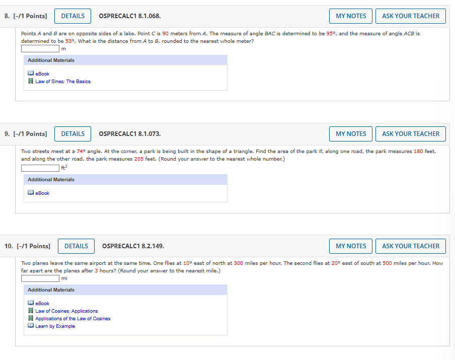The image size is (455, 360).
Task: Open MY NOTES for question 9
Action: (351, 134)
